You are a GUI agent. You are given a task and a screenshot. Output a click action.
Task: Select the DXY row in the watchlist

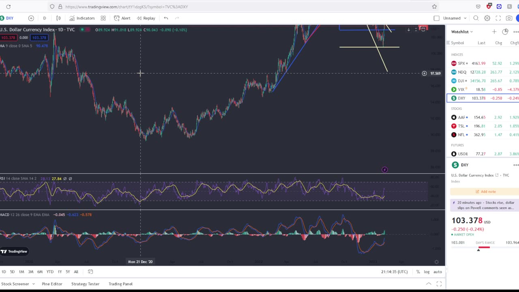pos(483,98)
